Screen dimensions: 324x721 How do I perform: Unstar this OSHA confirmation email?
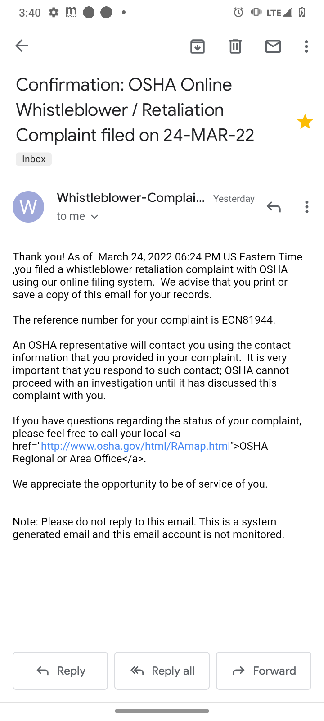(305, 122)
